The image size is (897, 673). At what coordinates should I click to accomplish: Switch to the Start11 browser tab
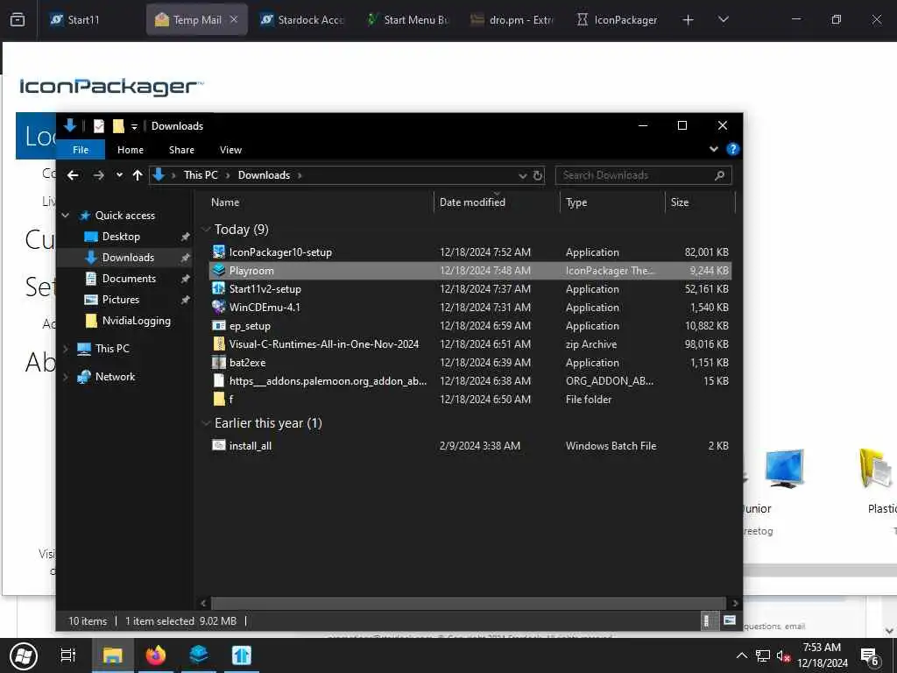[83, 20]
